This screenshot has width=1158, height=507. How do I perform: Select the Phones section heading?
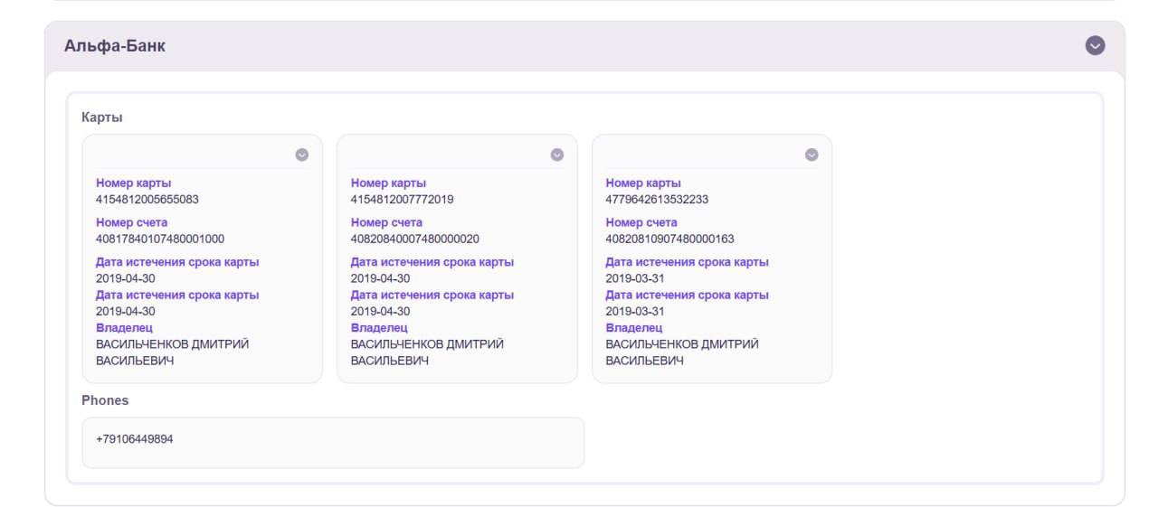coord(105,400)
